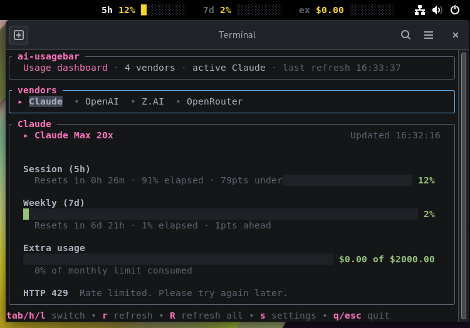Click the Extra usage progress bar
Viewport: 470px width, 328px height.
pos(178,259)
